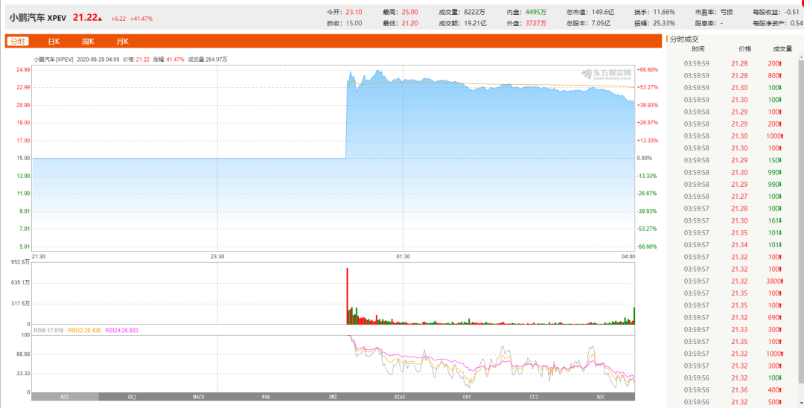Click the 价格 column header
The height and width of the screenshot is (408, 804).
click(x=744, y=48)
